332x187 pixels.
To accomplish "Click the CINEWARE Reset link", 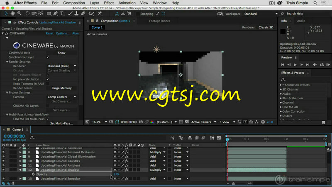I will [49, 33].
